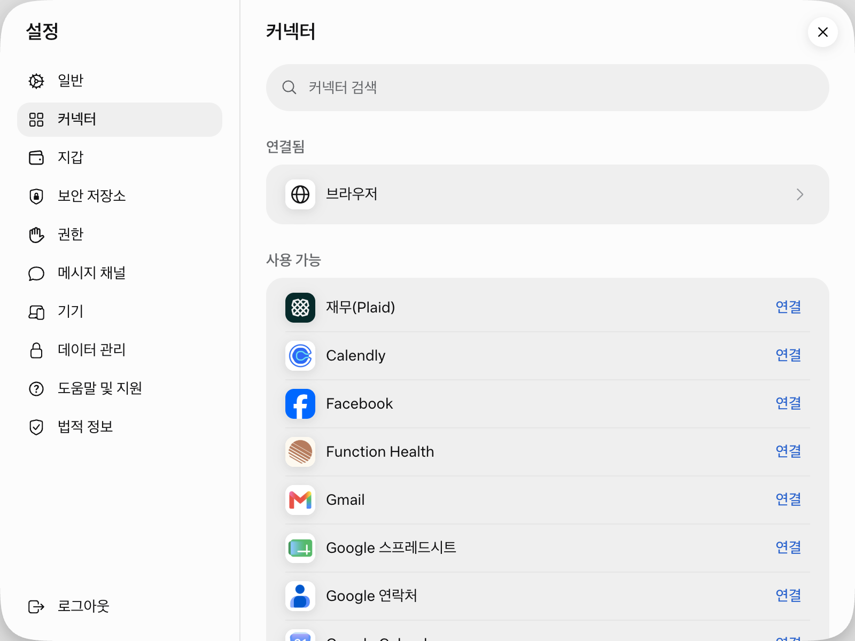
Task: Click the Help (도움말 및 지원) question icon
Action: point(36,389)
